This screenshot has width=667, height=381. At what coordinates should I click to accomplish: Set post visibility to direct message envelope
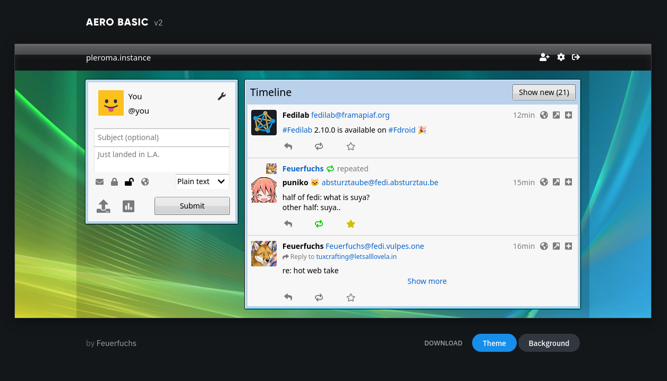pyautogui.click(x=99, y=182)
